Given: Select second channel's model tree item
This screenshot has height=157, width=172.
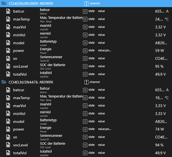Looking at the screenshot, I should pos(19,122).
